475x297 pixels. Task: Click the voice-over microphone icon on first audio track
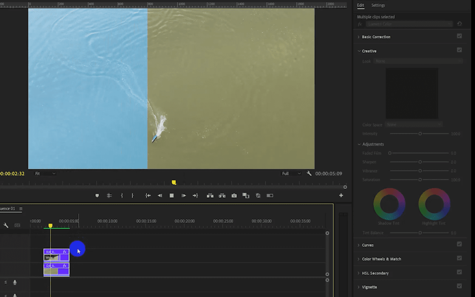[15, 282]
